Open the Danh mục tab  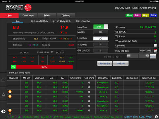(x=28, y=16)
